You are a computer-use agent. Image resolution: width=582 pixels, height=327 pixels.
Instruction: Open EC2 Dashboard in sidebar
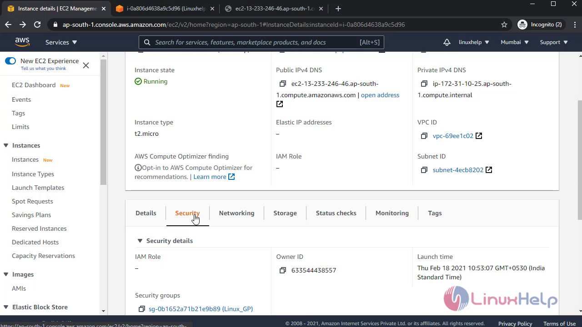tap(34, 85)
